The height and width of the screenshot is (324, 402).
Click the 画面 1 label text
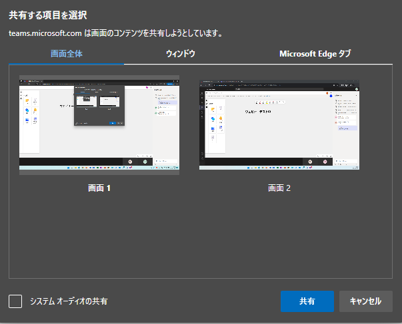click(x=99, y=188)
